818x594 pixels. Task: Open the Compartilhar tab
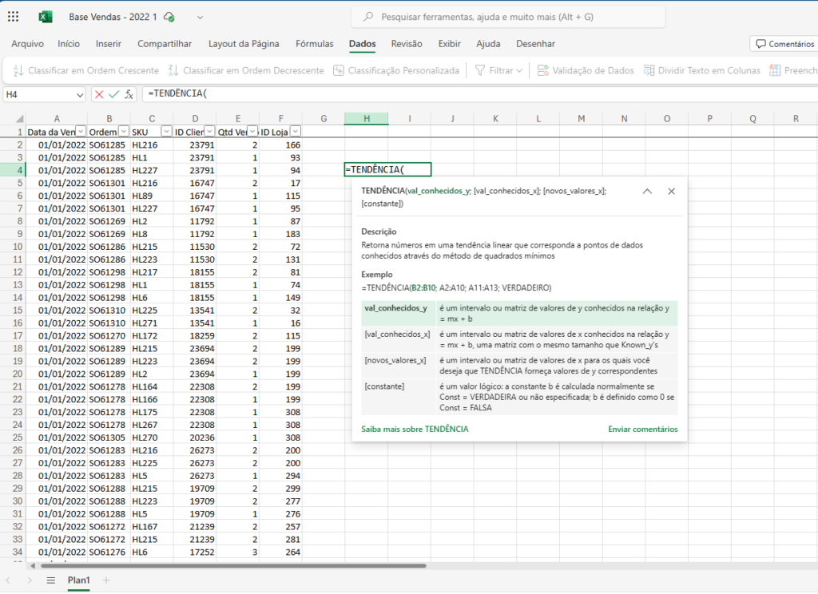point(165,44)
